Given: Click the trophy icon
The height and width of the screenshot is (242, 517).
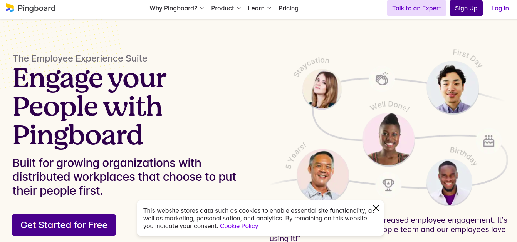Looking at the screenshot, I should click(x=388, y=185).
